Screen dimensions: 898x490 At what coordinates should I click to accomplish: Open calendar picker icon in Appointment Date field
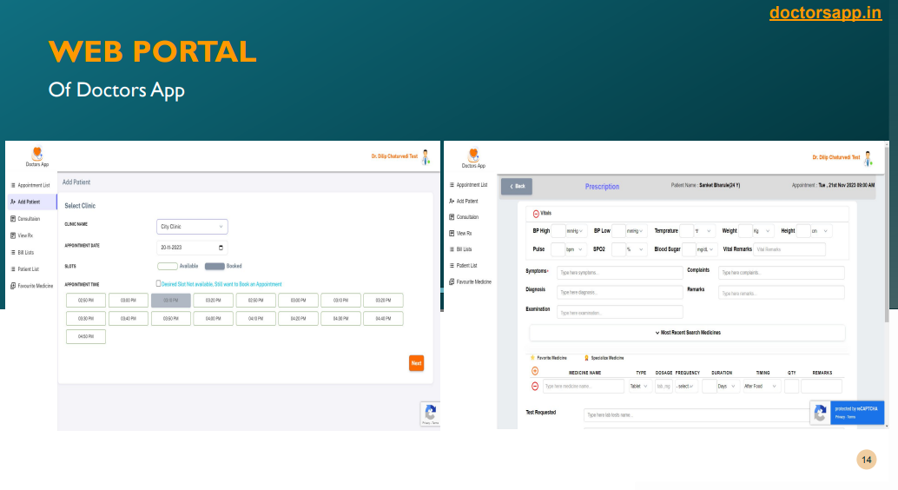pyautogui.click(x=221, y=248)
